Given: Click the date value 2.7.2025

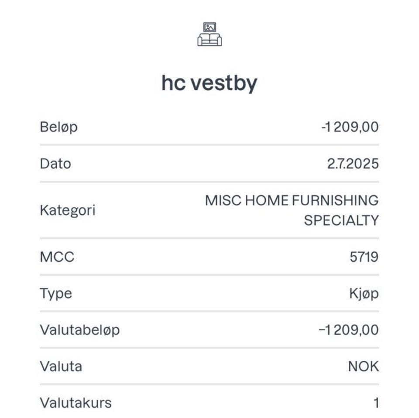Looking at the screenshot, I should coord(353,164).
